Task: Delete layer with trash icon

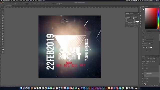Action: coord(158,86)
